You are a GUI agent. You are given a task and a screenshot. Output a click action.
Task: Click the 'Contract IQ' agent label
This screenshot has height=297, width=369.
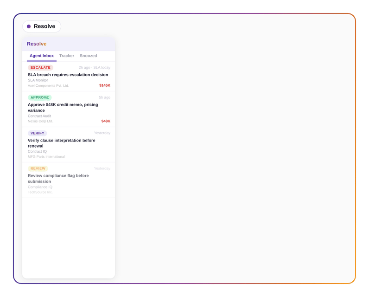(37, 152)
